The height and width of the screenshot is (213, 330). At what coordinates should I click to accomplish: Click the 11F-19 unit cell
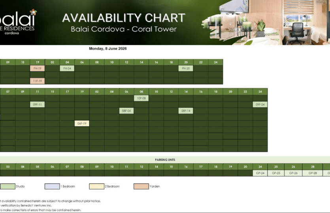pyautogui.click(x=38, y=81)
